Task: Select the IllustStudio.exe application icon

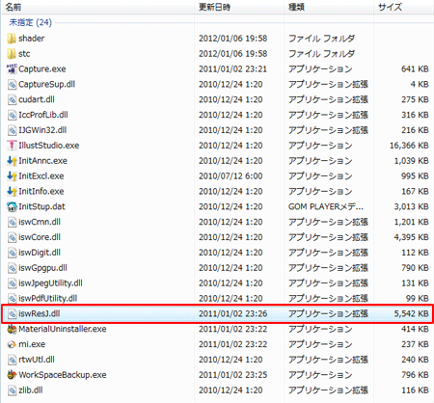Action: [12, 146]
